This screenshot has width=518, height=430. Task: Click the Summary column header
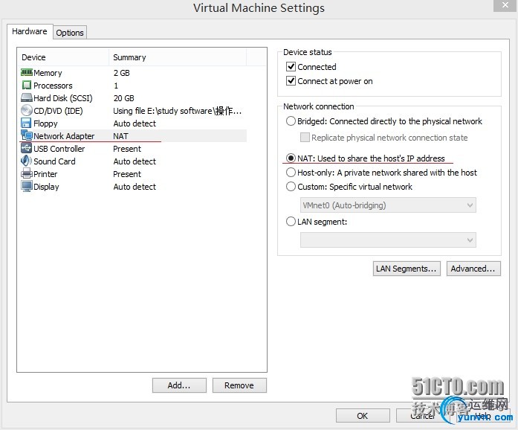click(178, 57)
